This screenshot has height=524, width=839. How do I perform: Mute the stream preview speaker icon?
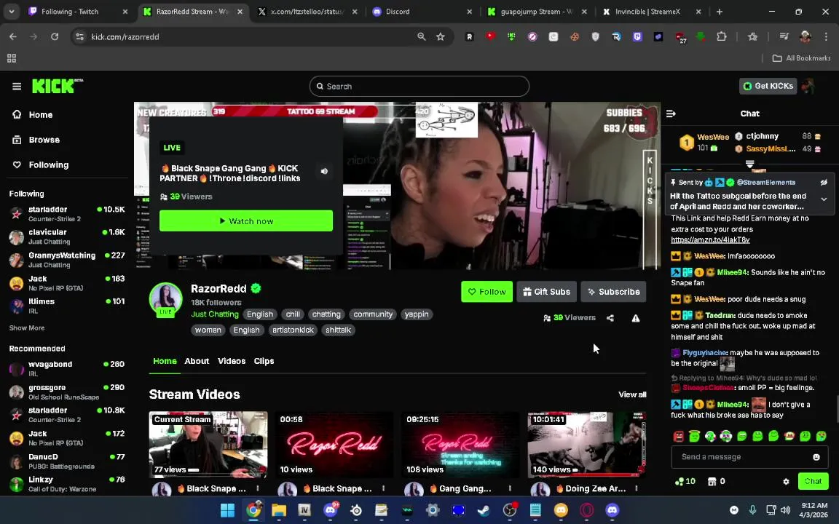coord(324,171)
